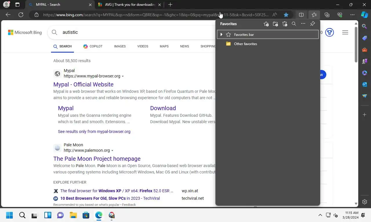View site information lock icon

(36, 15)
